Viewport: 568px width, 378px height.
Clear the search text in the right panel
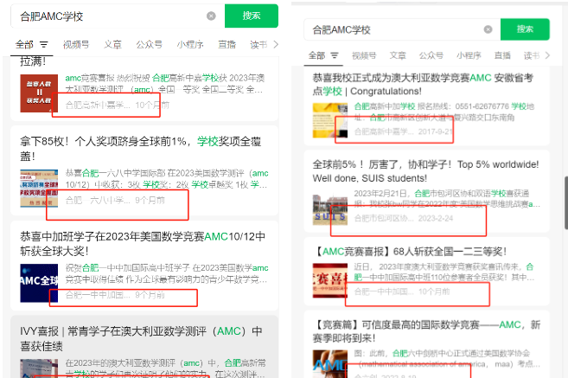(x=488, y=29)
